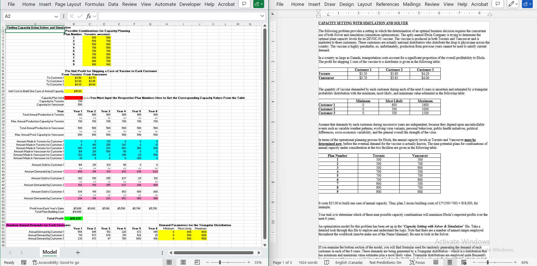The height and width of the screenshot is (266, 537).
Task: Open the File menu in Excel
Action: pos(11,4)
